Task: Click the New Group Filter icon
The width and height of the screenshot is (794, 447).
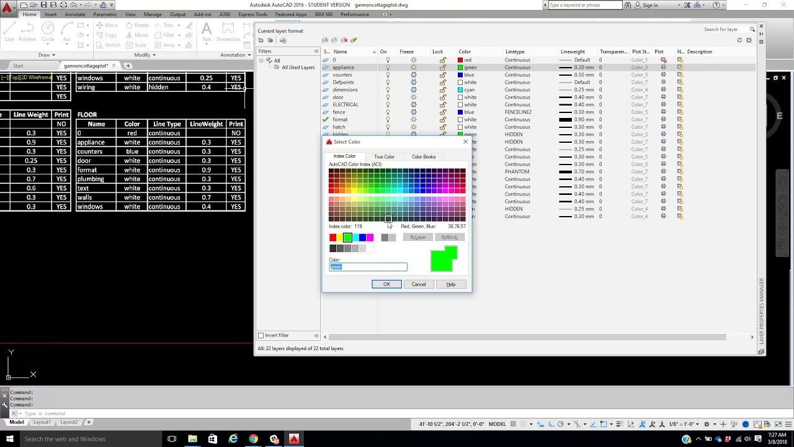Action: [270, 40]
